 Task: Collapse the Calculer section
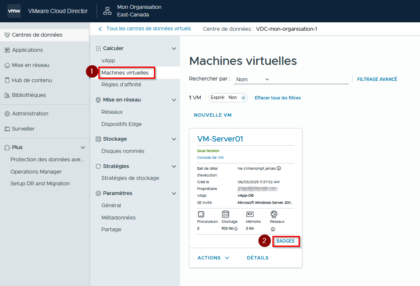pyautogui.click(x=174, y=48)
